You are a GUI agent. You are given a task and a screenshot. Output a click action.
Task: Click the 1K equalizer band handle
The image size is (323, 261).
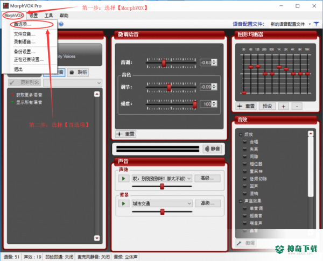coord(279,67)
